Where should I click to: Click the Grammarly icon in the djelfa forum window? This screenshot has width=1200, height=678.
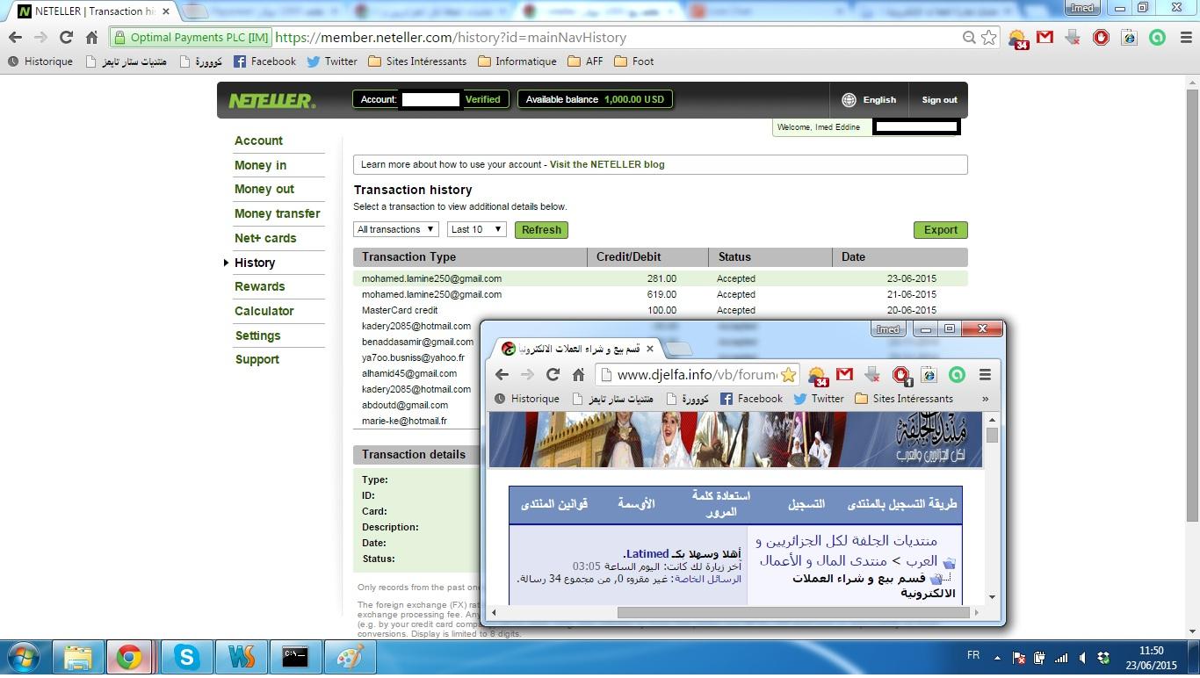[x=957, y=374]
